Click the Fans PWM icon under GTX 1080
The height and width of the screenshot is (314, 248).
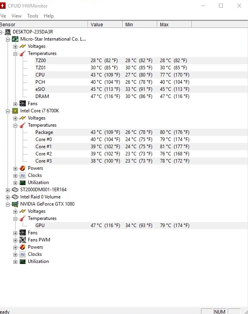point(23,240)
